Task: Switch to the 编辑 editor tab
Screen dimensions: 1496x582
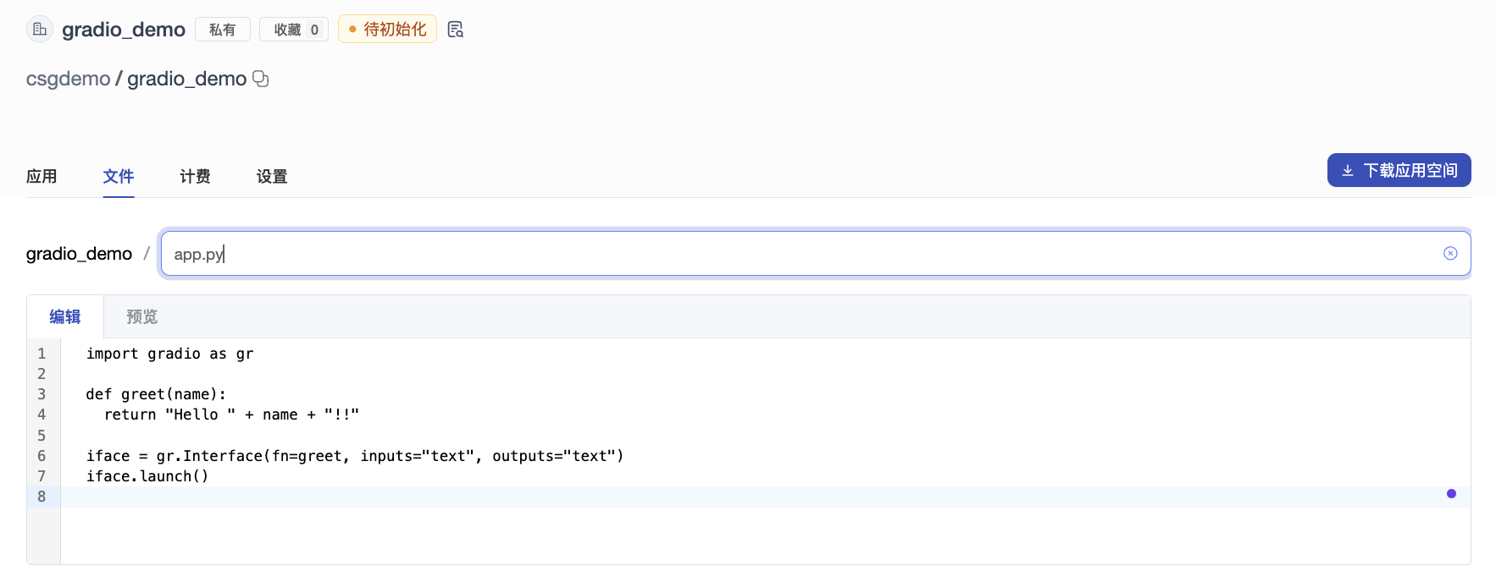Action: click(65, 317)
